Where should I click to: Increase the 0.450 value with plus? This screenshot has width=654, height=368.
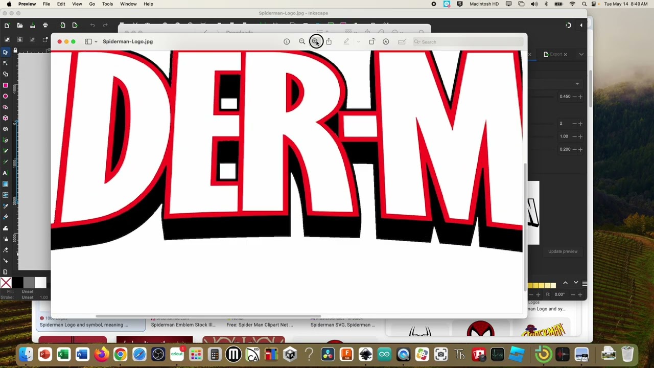click(580, 97)
